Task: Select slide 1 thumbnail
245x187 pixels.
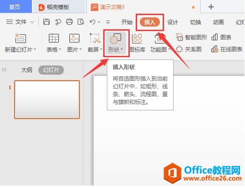Action: click(x=47, y=99)
